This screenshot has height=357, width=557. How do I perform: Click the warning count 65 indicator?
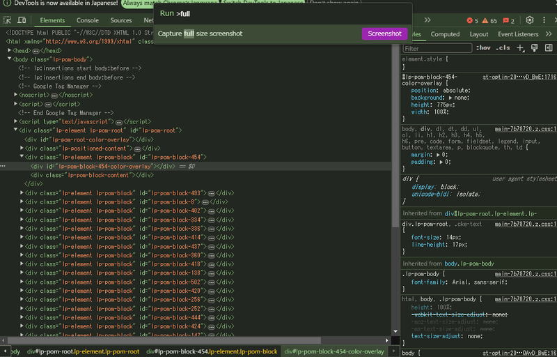pos(489,21)
